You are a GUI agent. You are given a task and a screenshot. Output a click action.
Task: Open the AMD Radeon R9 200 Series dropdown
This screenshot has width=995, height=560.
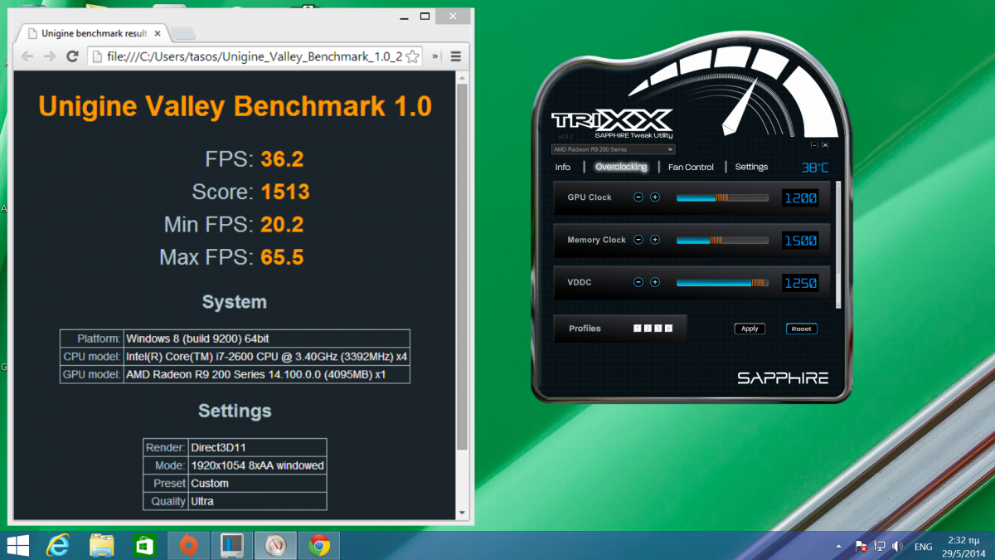pyautogui.click(x=613, y=149)
